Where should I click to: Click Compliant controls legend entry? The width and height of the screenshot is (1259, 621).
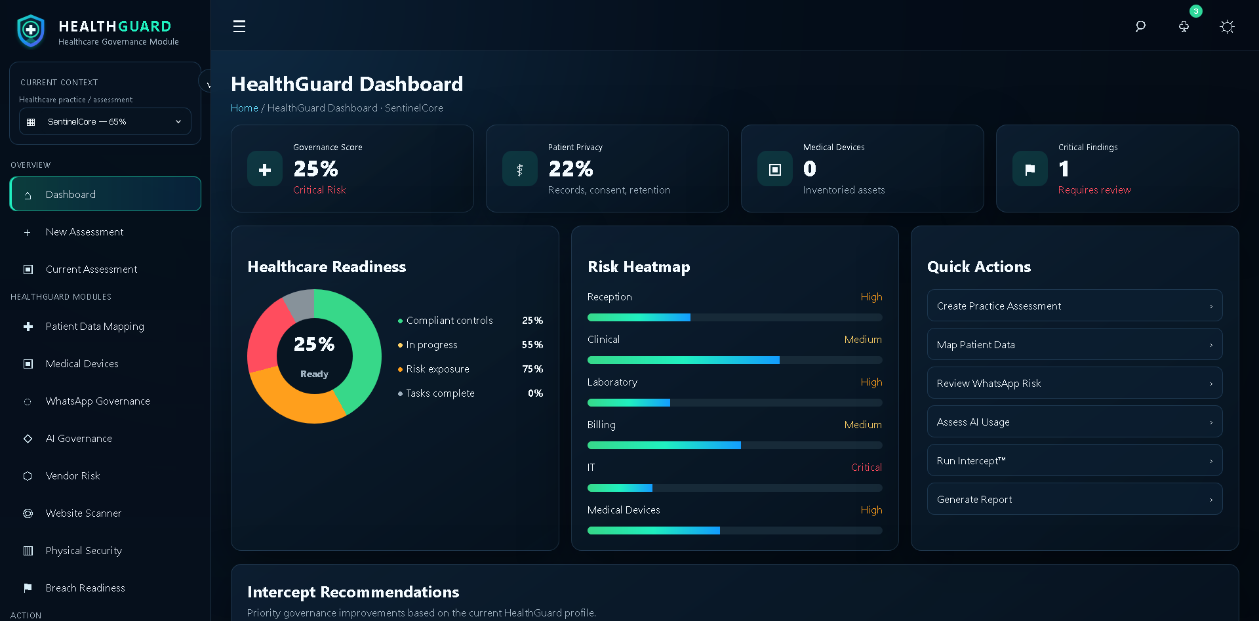(470, 321)
